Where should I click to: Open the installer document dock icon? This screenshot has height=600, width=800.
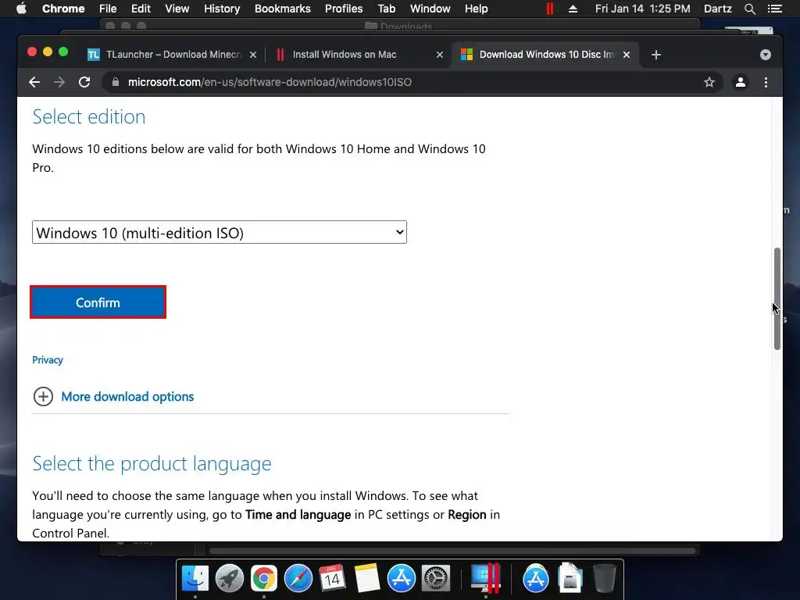click(x=570, y=578)
